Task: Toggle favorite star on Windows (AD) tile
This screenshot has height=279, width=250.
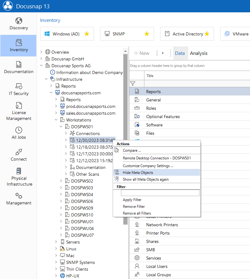Action: point(87,34)
